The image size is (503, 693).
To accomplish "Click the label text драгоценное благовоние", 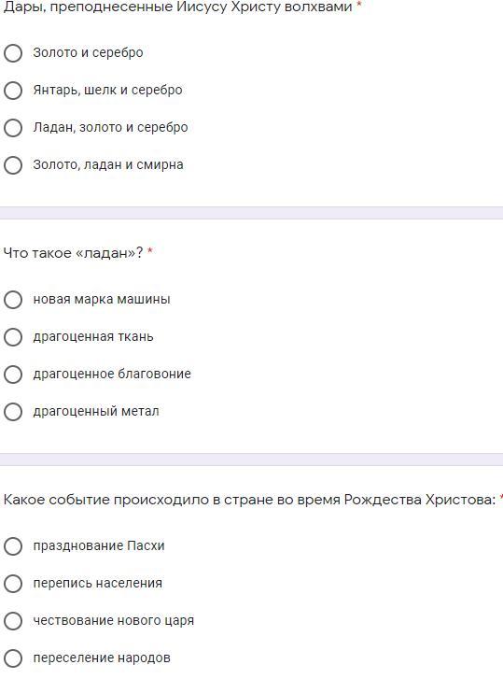I will tap(112, 374).
